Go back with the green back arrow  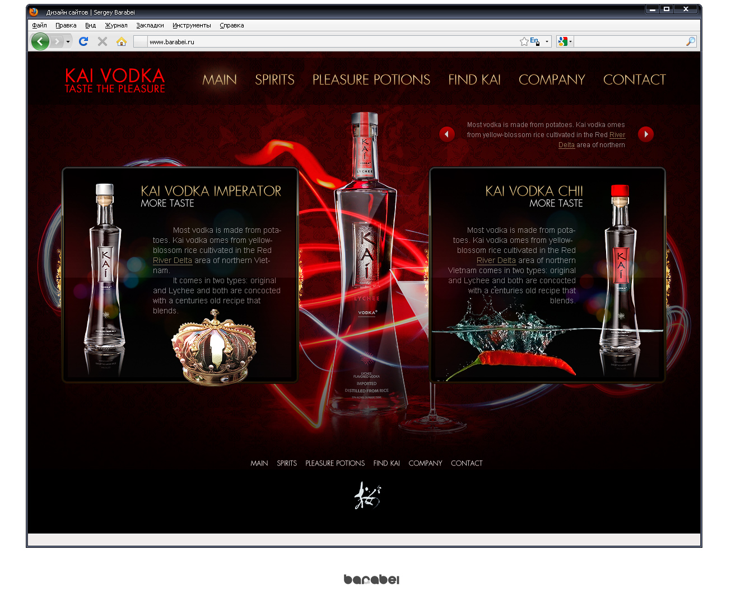[40, 41]
